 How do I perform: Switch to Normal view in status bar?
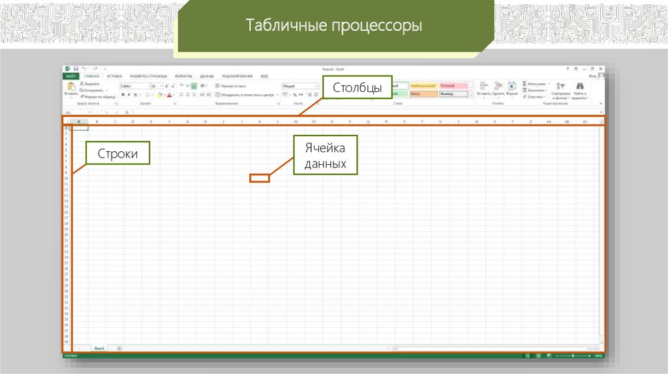tap(528, 356)
